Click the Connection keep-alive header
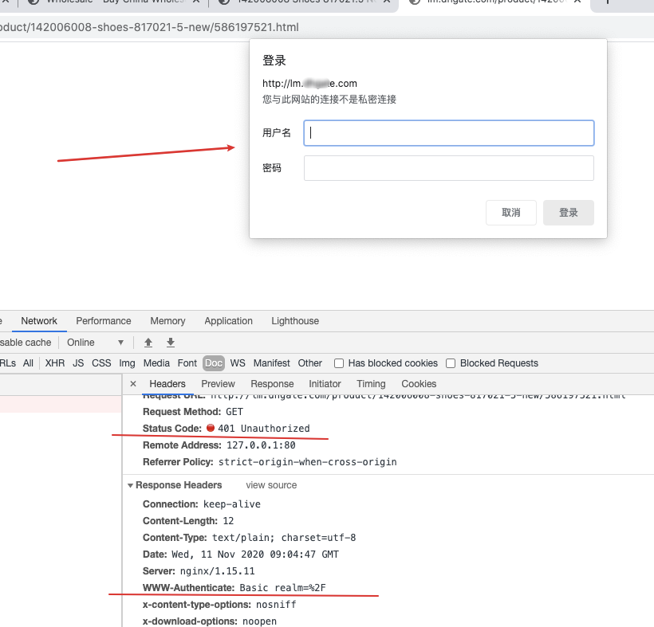 pyautogui.click(x=202, y=504)
